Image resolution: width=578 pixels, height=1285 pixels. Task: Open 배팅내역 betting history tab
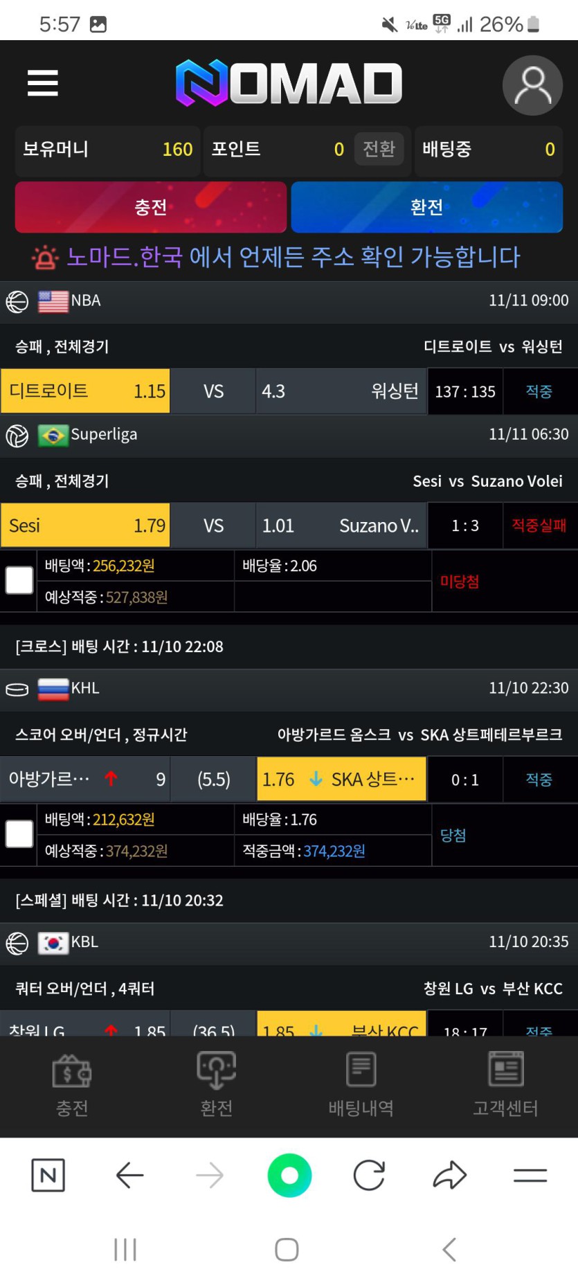[x=361, y=1084]
